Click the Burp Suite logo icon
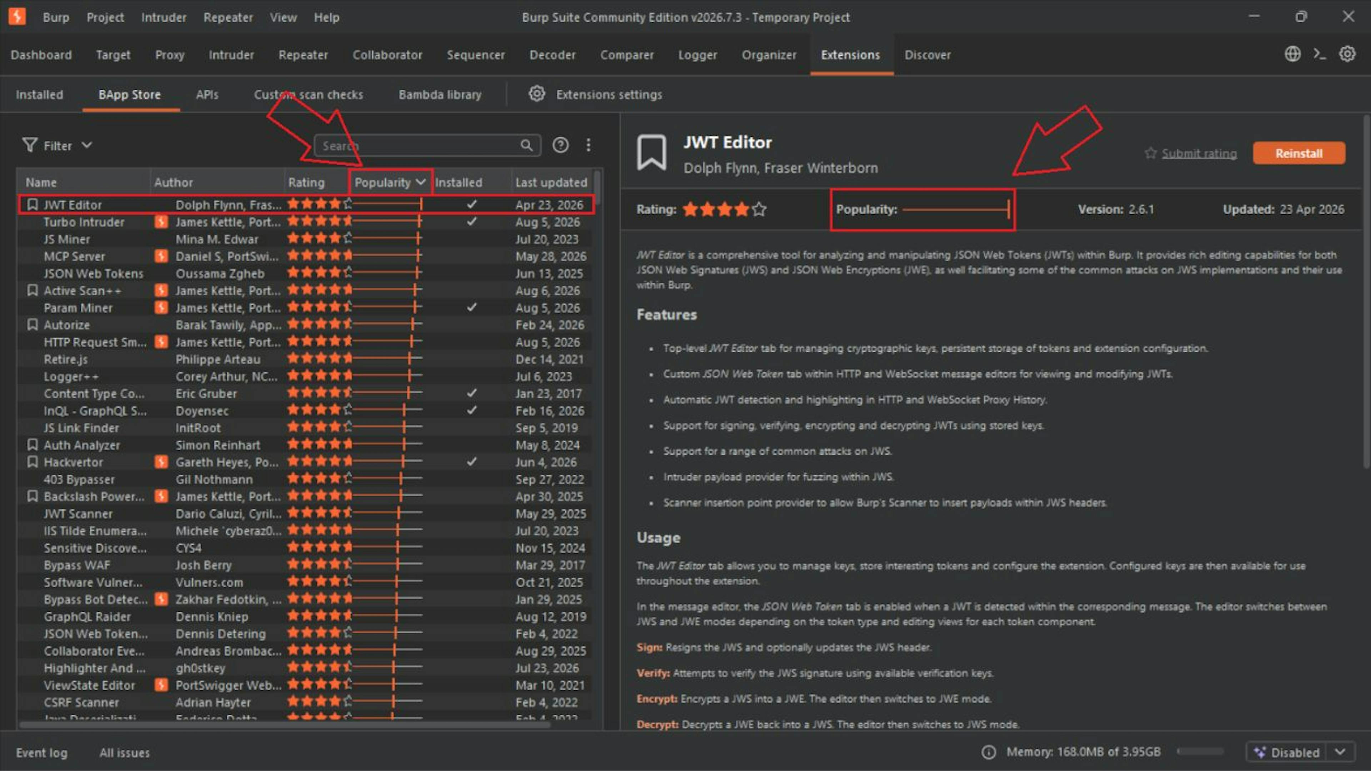This screenshot has height=771, width=1371. coord(17,16)
